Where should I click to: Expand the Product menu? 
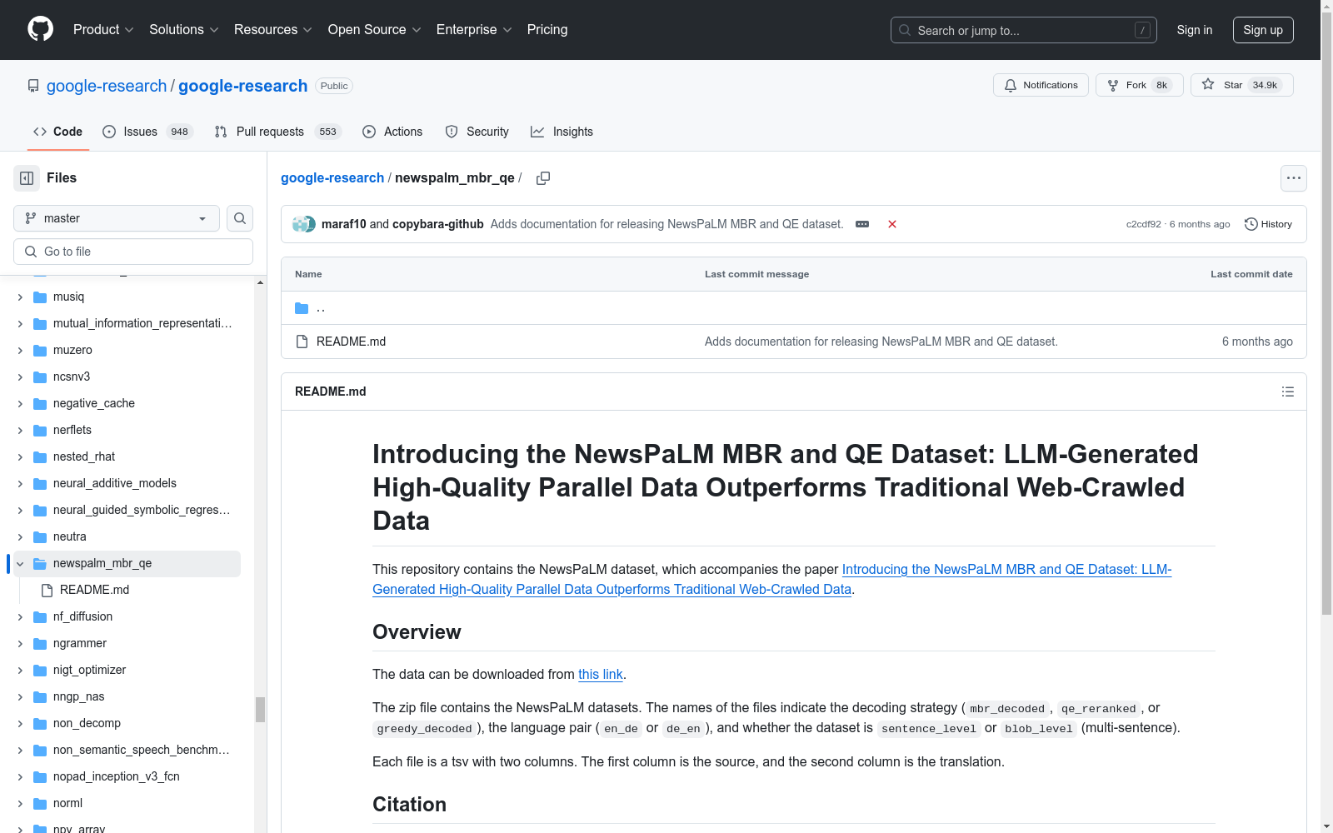[103, 29]
